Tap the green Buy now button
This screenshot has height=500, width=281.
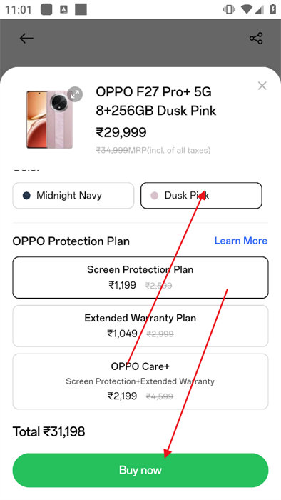click(140, 470)
